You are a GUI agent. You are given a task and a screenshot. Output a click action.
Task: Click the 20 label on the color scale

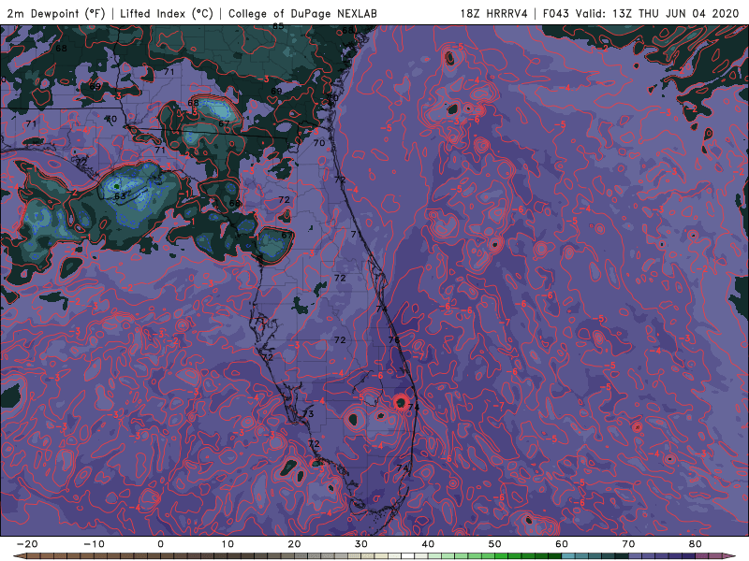coord(294,544)
